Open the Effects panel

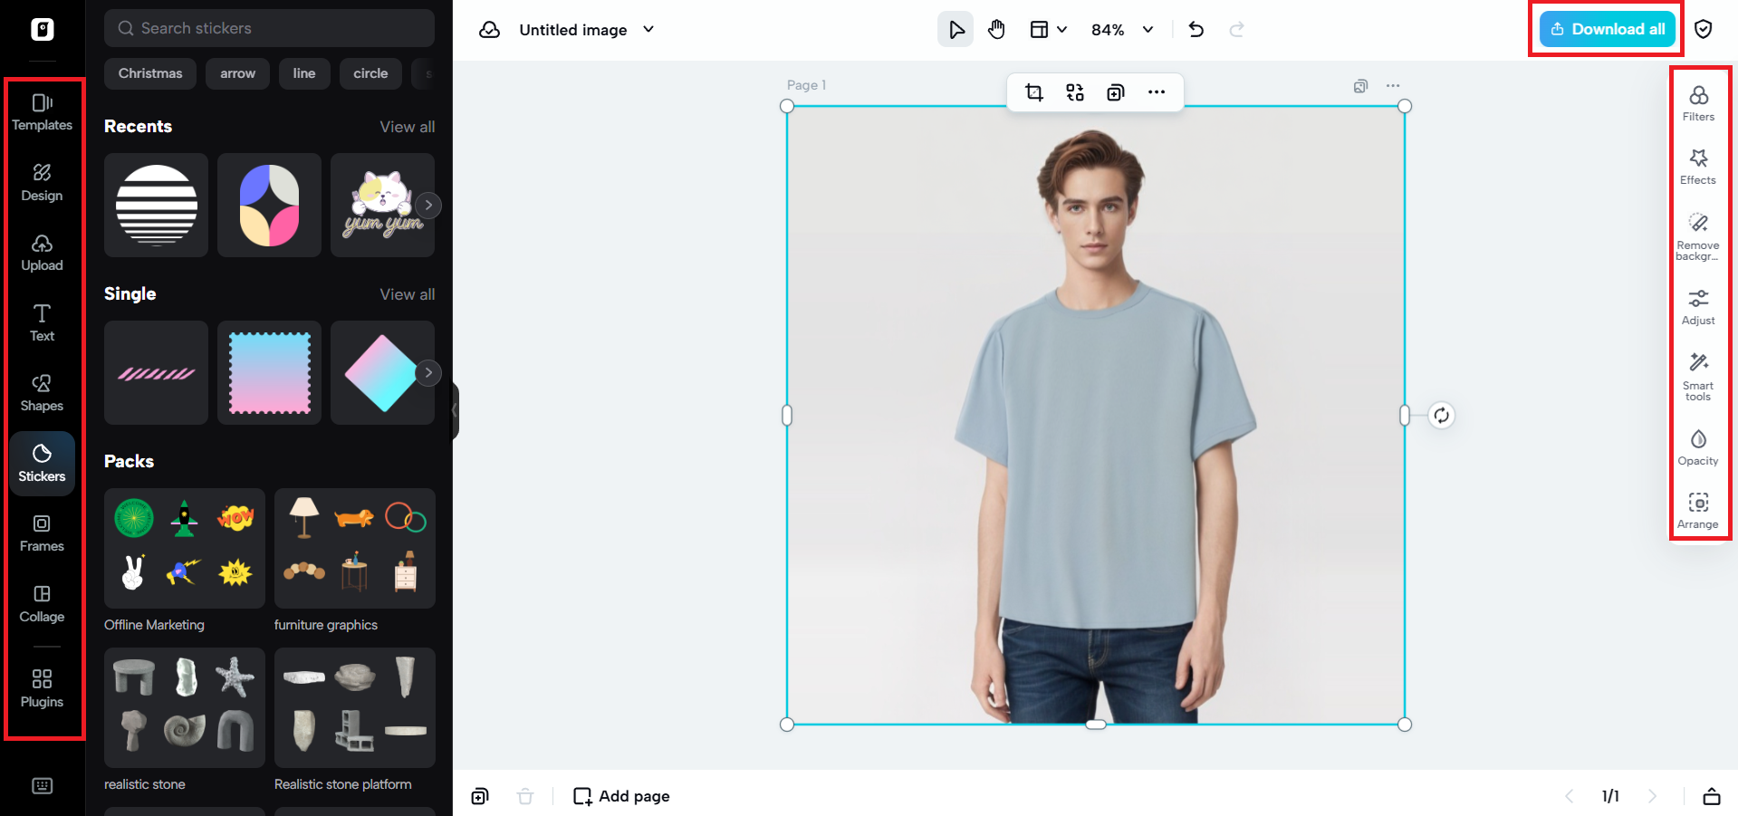(x=1698, y=167)
